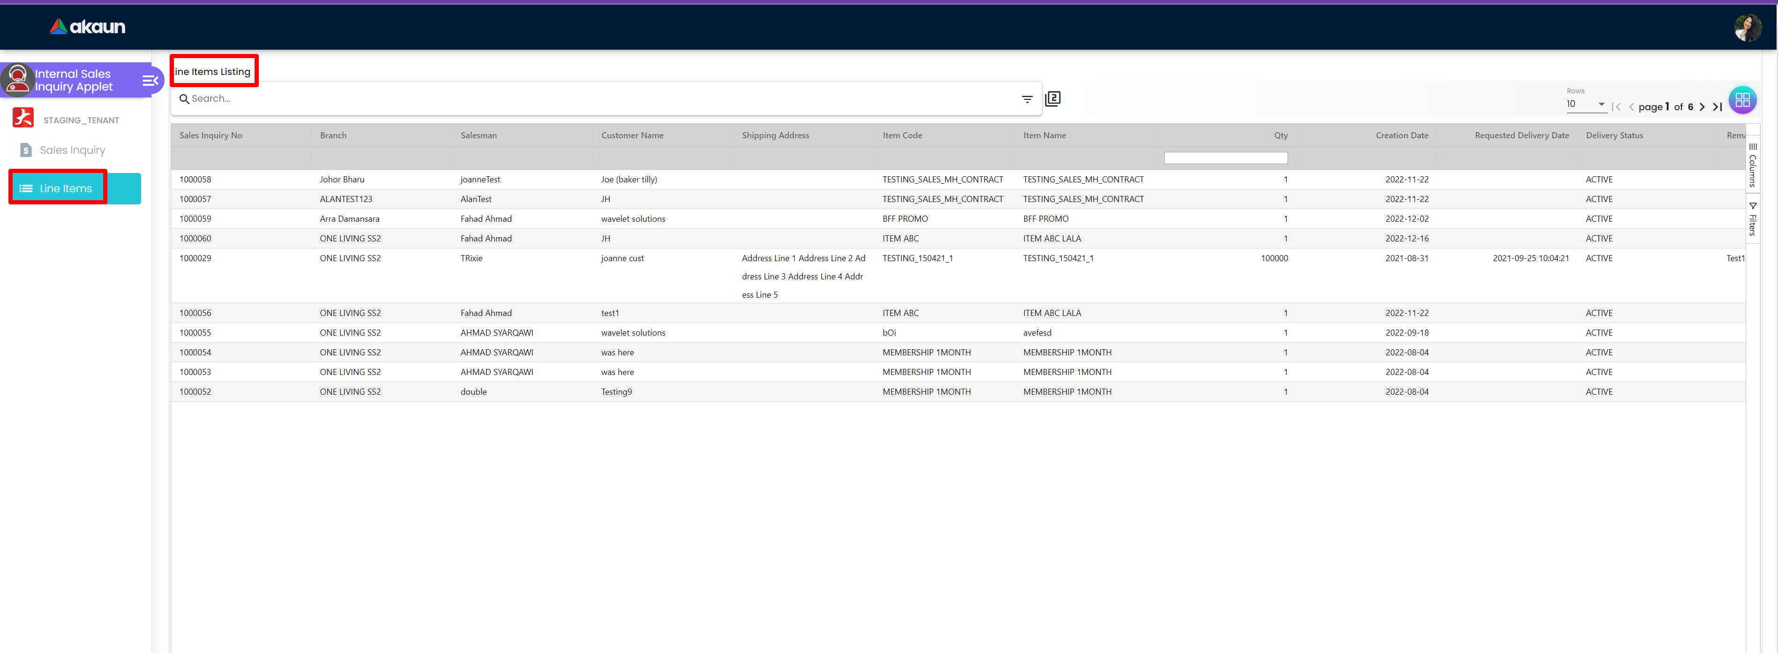
Task: Sort by Creation Date column header
Action: point(1401,135)
